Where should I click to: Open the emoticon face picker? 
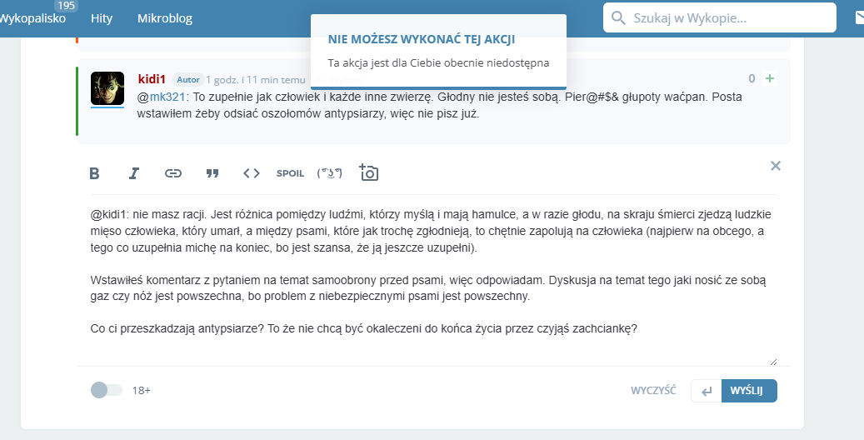coord(331,173)
